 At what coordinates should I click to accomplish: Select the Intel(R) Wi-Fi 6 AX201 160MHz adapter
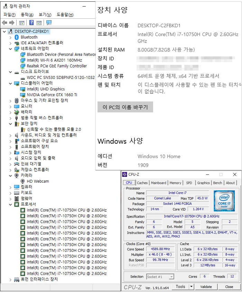click(54, 60)
